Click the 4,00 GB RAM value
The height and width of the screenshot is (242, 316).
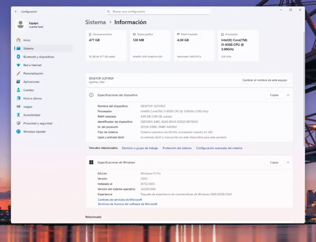(x=183, y=40)
